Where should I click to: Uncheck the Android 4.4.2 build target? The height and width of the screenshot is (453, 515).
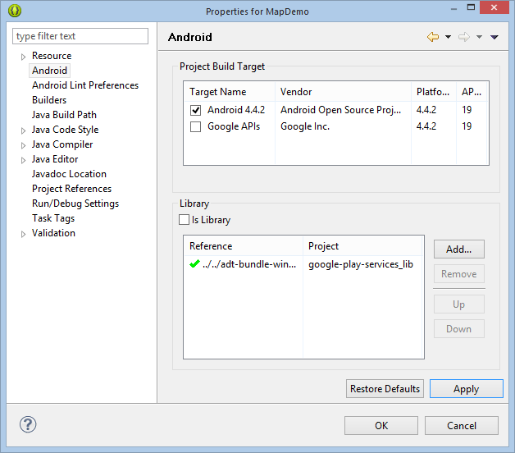pos(195,110)
